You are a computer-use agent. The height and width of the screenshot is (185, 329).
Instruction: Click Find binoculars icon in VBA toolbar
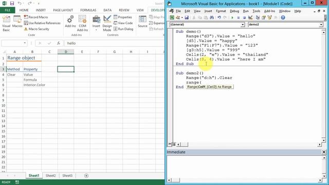click(x=212, y=17)
